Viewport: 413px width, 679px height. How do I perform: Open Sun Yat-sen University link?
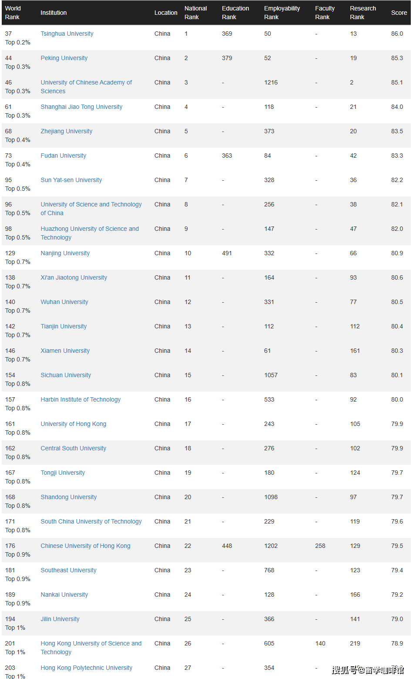tap(71, 180)
